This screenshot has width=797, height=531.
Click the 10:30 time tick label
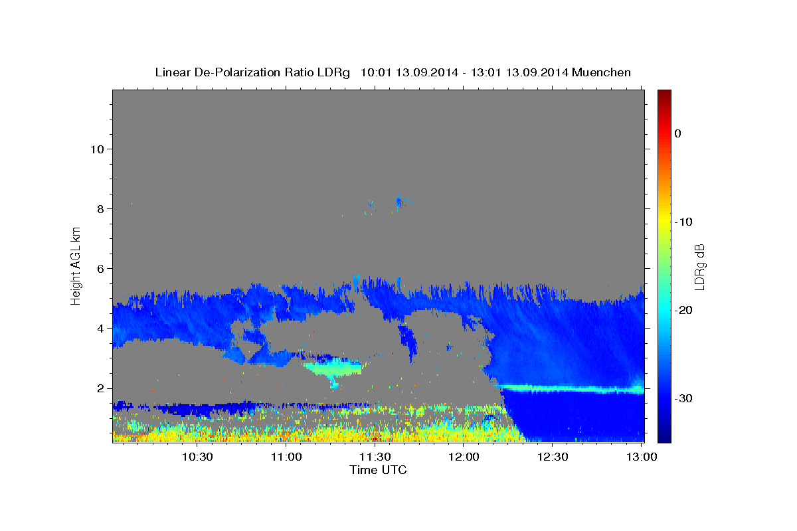point(197,457)
